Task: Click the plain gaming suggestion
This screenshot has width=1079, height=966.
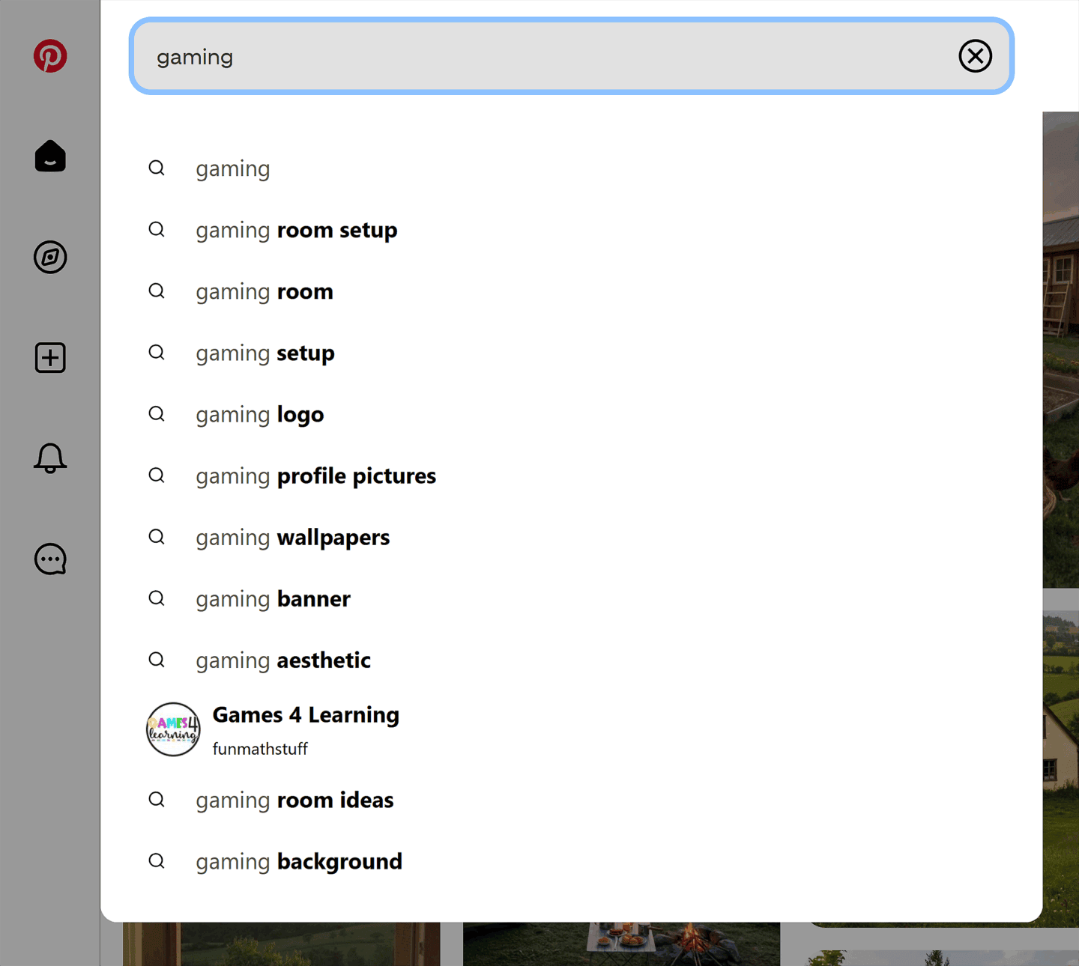Action: (x=232, y=168)
